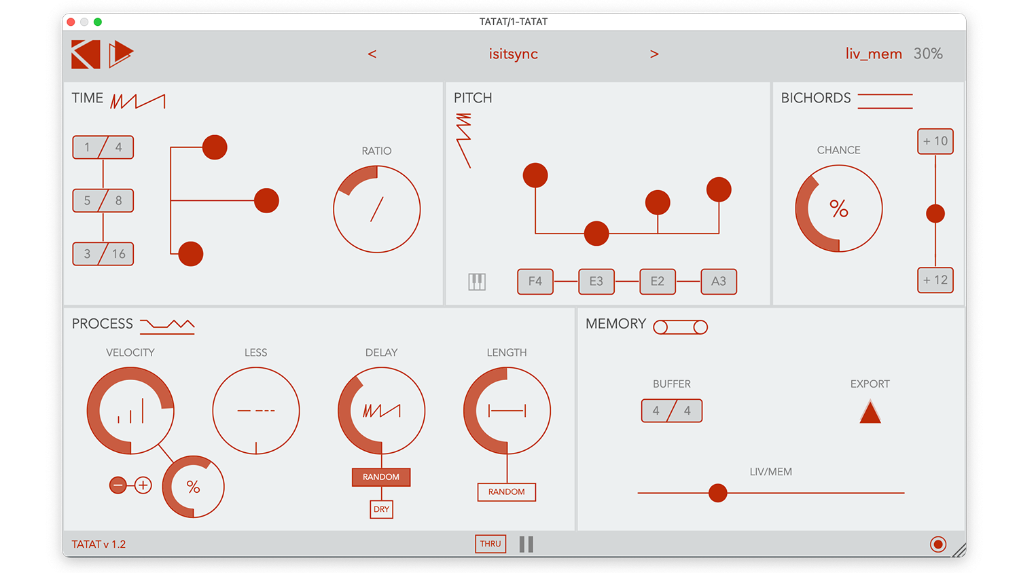
Task: Click the bichords interval slider handle
Action: [935, 214]
